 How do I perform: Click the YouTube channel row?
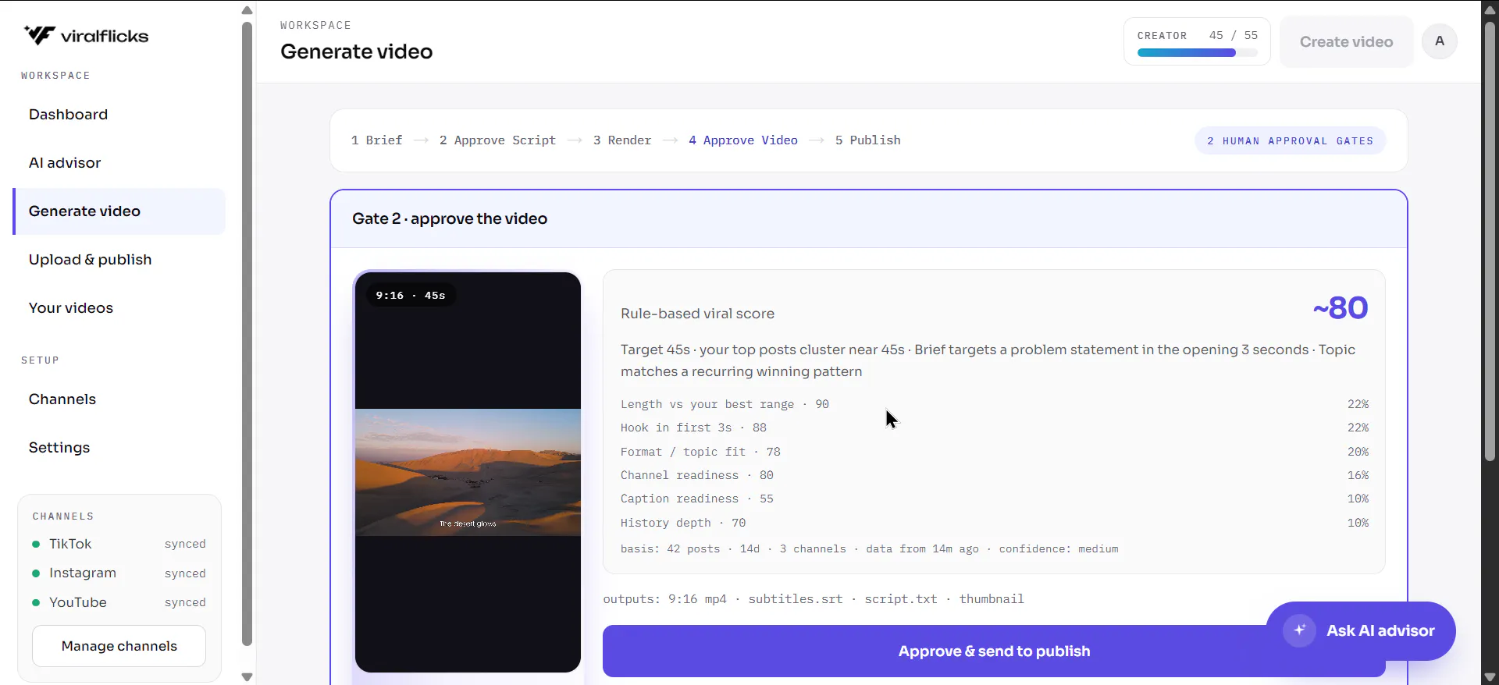pyautogui.click(x=119, y=602)
